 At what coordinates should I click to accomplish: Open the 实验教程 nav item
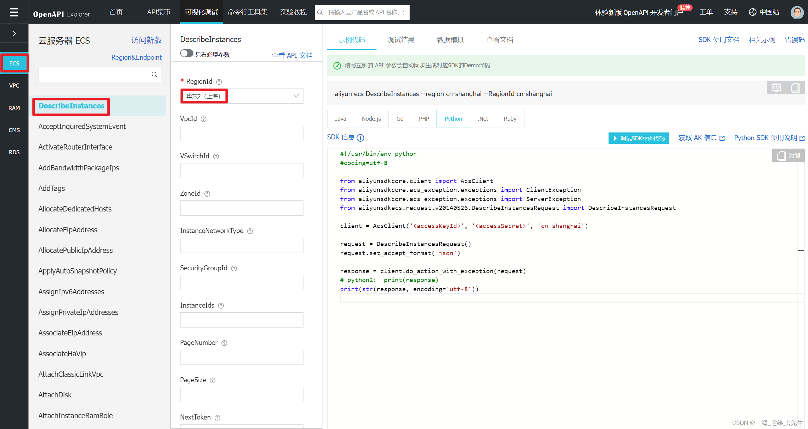(293, 12)
